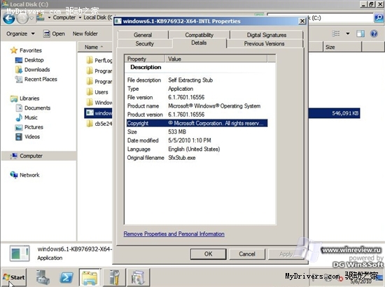The image size is (385, 287).
Task: Click the OK button
Action: pyautogui.click(x=208, y=254)
